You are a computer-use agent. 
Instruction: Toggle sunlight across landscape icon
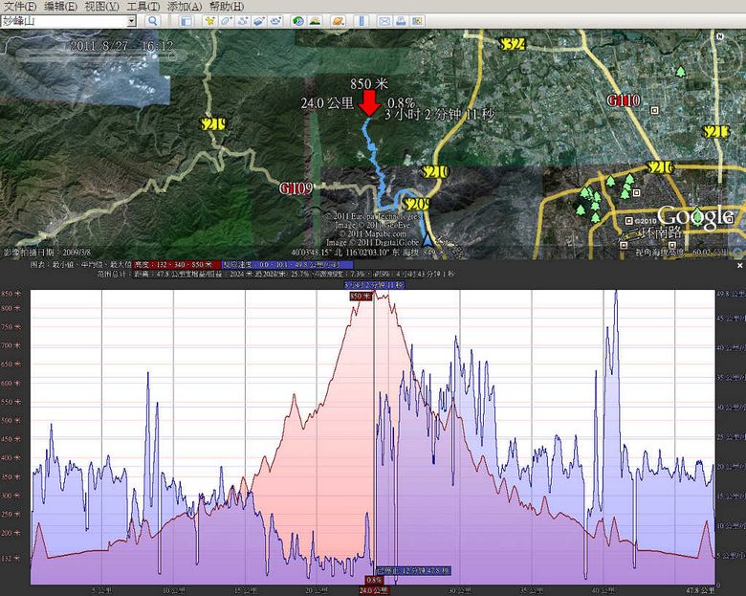tap(316, 20)
